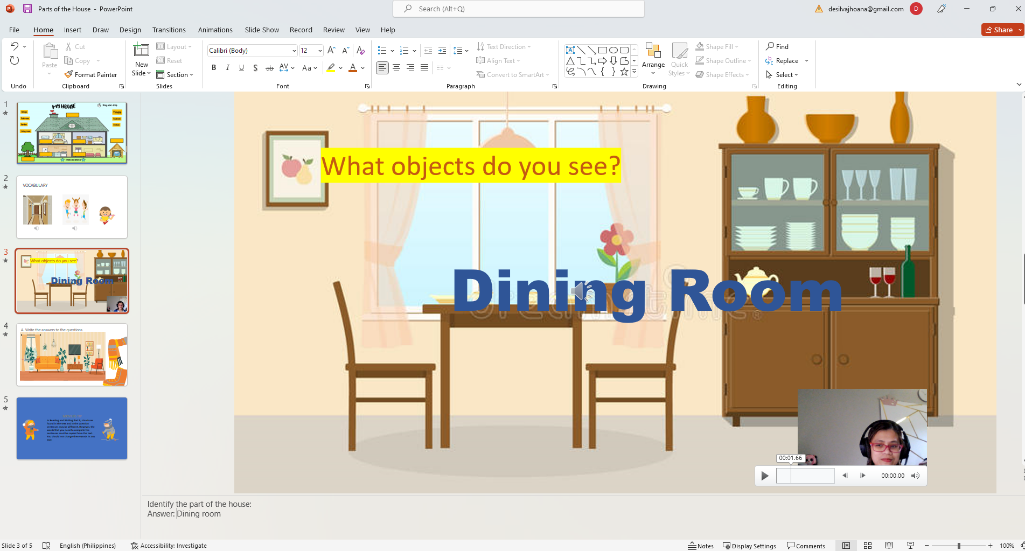Screen dimensions: 1025x551
Task: Select the Format Painter tool
Action: (x=90, y=74)
